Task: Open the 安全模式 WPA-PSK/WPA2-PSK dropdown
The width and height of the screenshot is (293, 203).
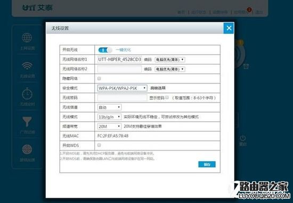Action: coord(122,88)
